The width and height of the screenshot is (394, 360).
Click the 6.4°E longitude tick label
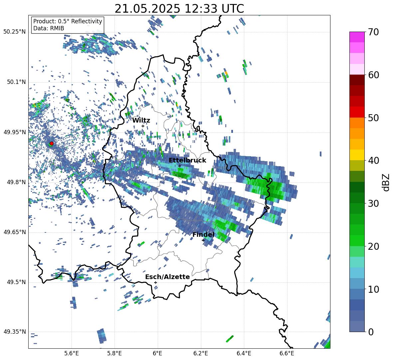click(x=244, y=353)
